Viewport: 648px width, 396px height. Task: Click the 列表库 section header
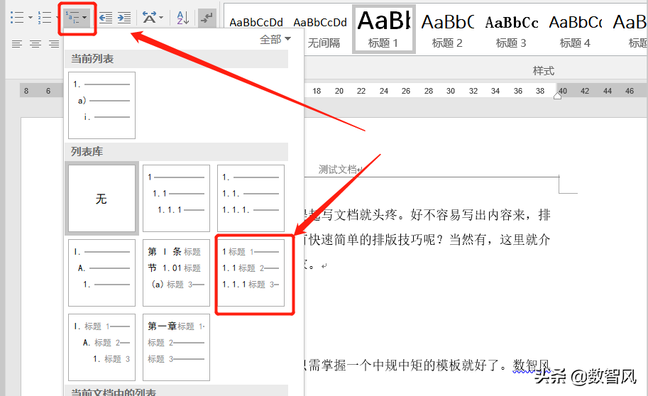pos(177,152)
